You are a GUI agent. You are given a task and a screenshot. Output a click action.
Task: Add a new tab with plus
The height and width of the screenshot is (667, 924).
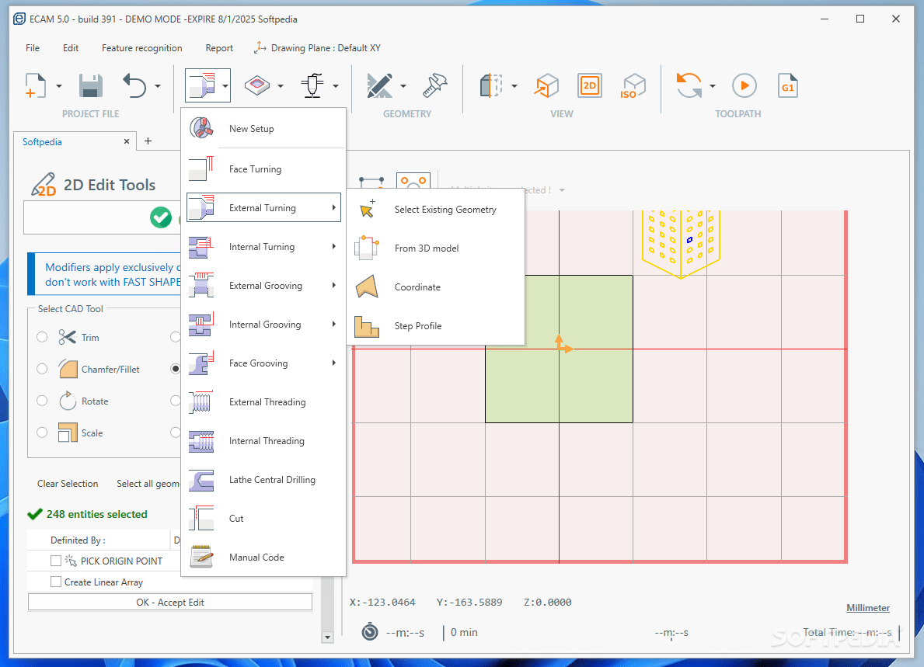pyautogui.click(x=148, y=141)
